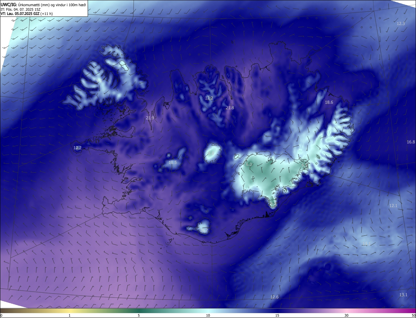Click the 12.1 value label on the map
The width and height of the screenshot is (416, 318).
click(393, 206)
